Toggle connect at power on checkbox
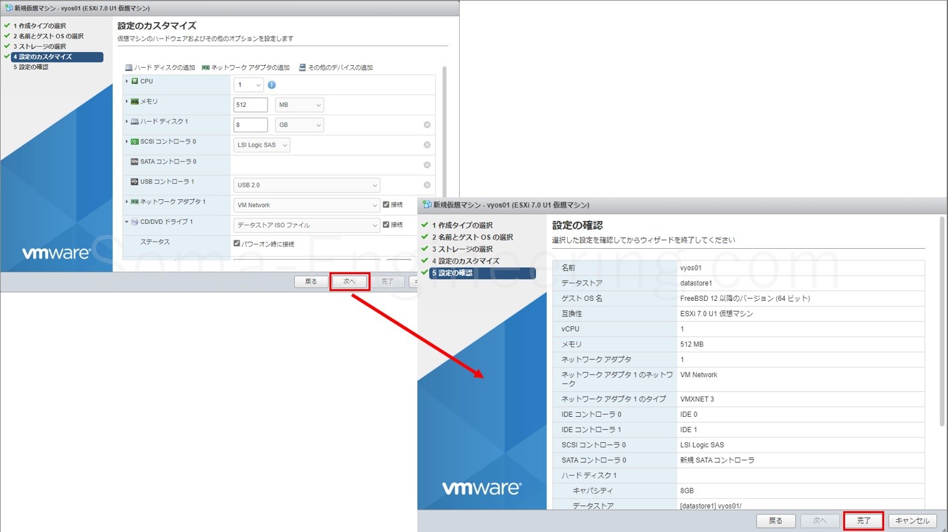The width and height of the screenshot is (948, 532). 237,244
